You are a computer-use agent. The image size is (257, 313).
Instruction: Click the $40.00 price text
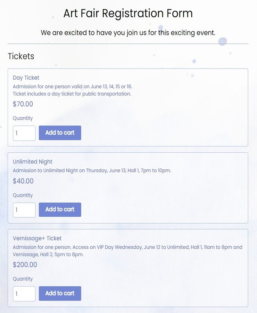click(x=23, y=180)
